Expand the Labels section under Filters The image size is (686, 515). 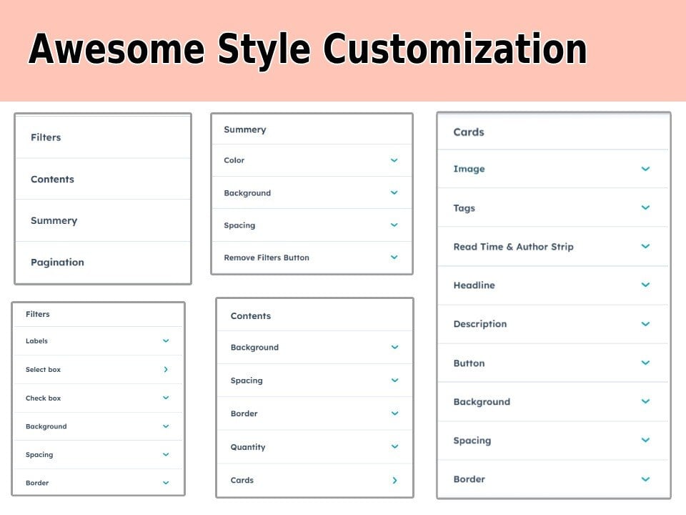tap(166, 341)
